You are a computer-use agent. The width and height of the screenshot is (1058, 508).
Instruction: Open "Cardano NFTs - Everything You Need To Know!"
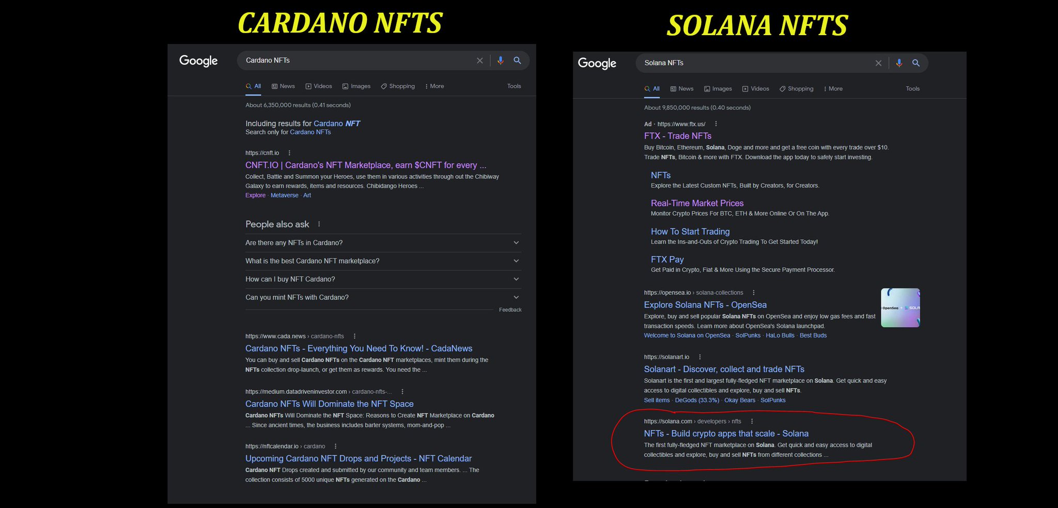pyautogui.click(x=359, y=349)
